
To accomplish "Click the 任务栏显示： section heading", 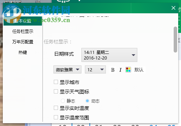I will pyautogui.click(x=58, y=42).
